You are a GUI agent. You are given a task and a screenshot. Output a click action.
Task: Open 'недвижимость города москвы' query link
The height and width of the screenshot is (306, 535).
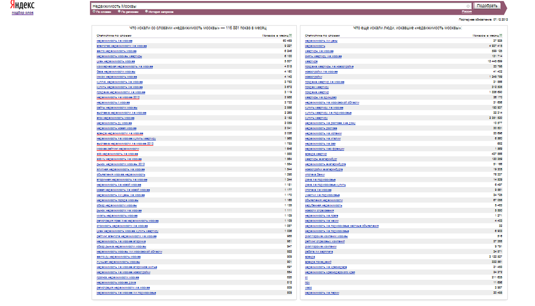point(118,200)
